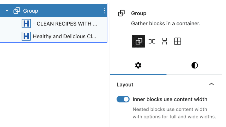Viewport: 226px width, 127px height.
Task: Click heading icon for CLEAN RECIPES item
Action: tap(26, 24)
